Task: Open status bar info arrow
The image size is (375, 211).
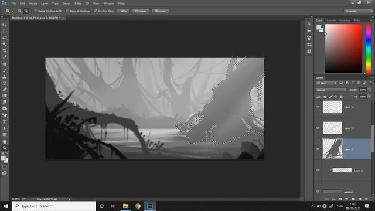Action: (x=69, y=199)
